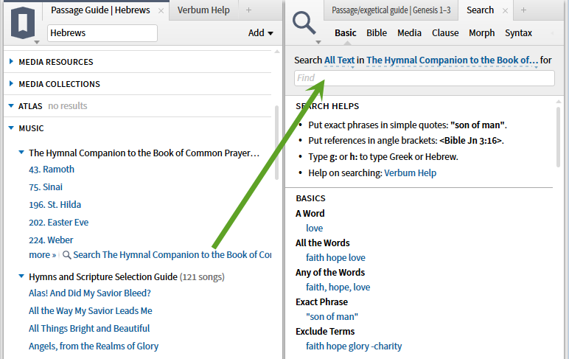Expand the Media Collections section

click(12, 84)
